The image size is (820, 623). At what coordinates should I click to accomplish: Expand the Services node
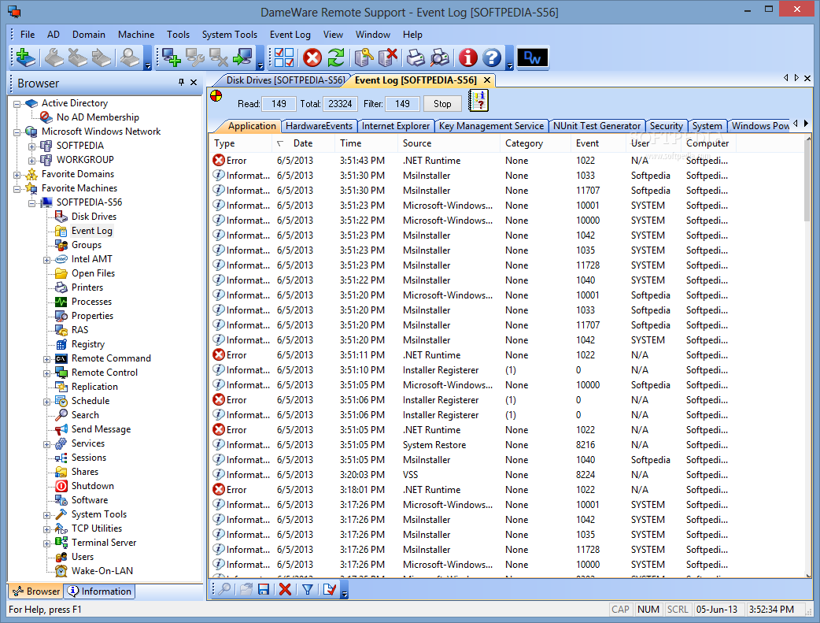(46, 444)
